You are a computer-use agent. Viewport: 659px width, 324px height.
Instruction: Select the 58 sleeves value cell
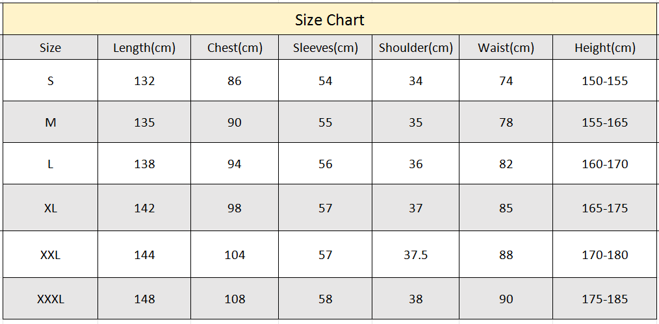tap(326, 299)
